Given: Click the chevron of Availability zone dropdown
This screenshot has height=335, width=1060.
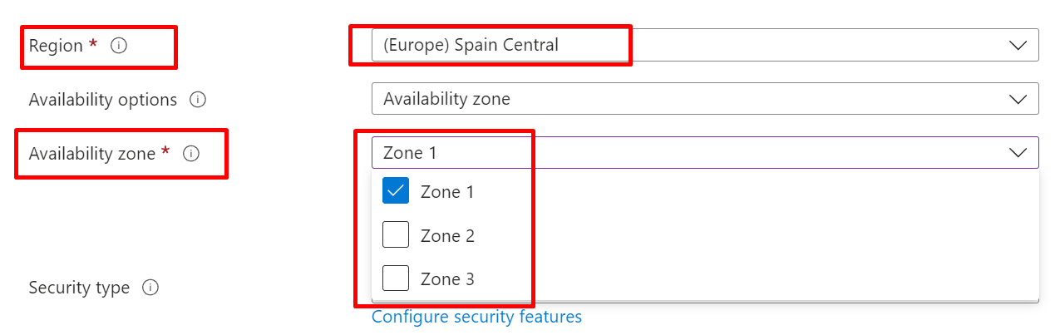Looking at the screenshot, I should (1018, 153).
